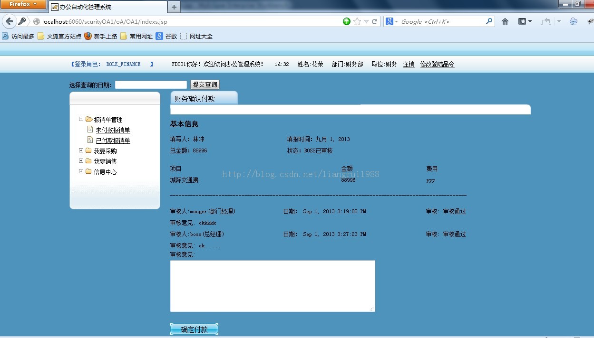Screen dimensions: 594x338
Task: Open the folder icon beside 报销单管理
Action: pos(88,119)
